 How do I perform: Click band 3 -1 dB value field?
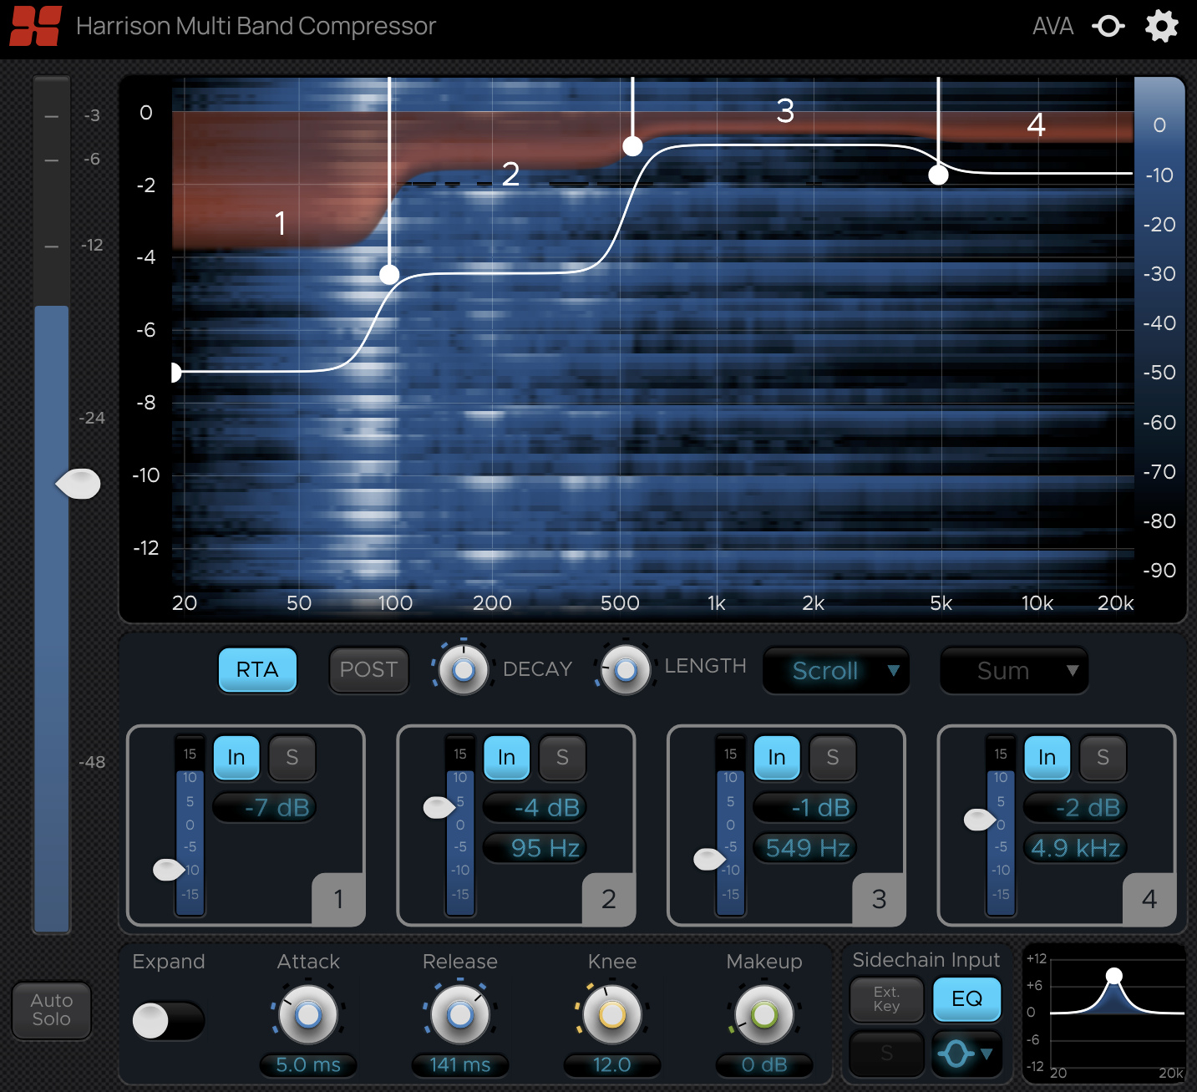tap(805, 807)
